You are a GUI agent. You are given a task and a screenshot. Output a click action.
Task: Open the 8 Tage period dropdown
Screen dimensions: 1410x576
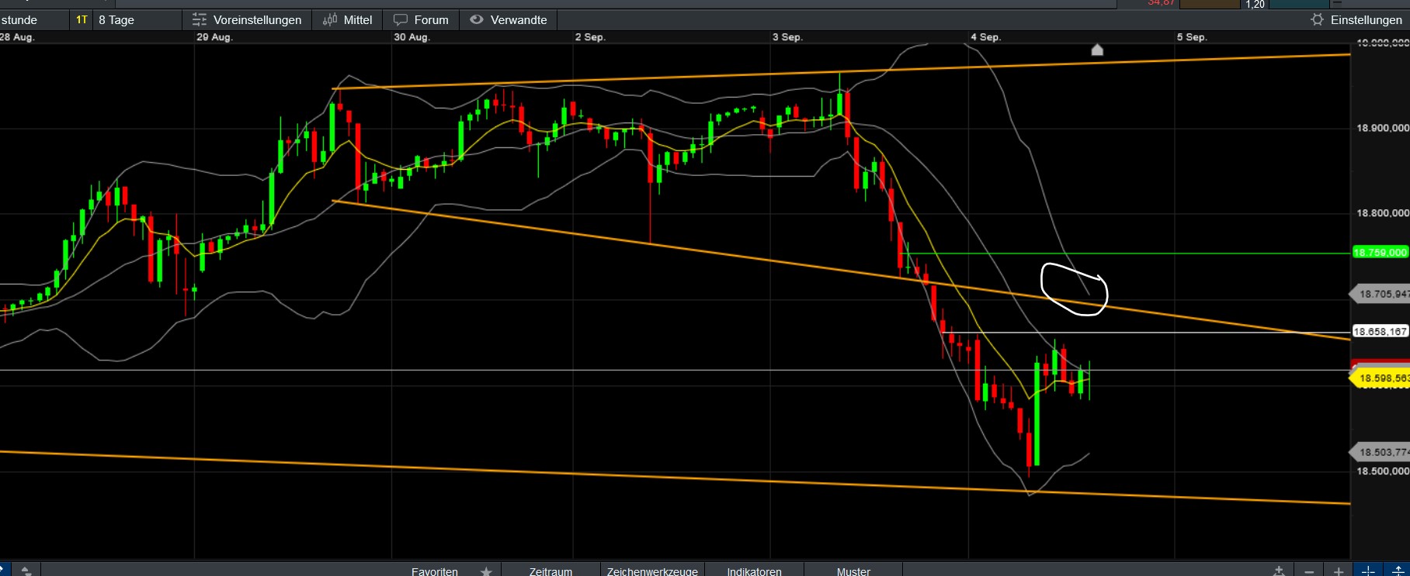[137, 20]
